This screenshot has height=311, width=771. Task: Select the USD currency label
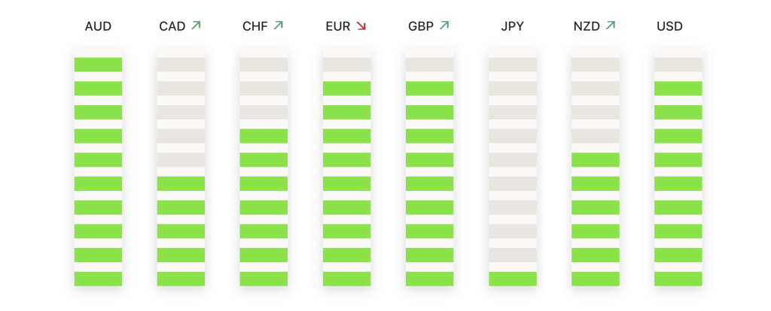[669, 26]
